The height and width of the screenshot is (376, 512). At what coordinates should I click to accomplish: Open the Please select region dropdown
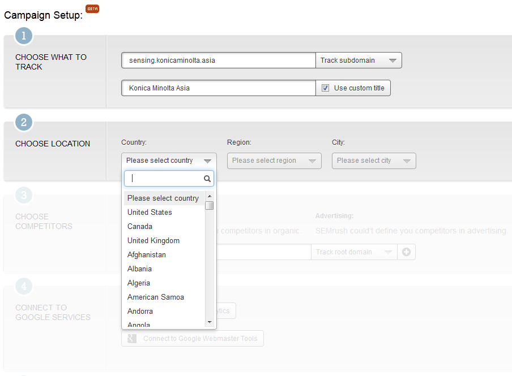tap(274, 161)
